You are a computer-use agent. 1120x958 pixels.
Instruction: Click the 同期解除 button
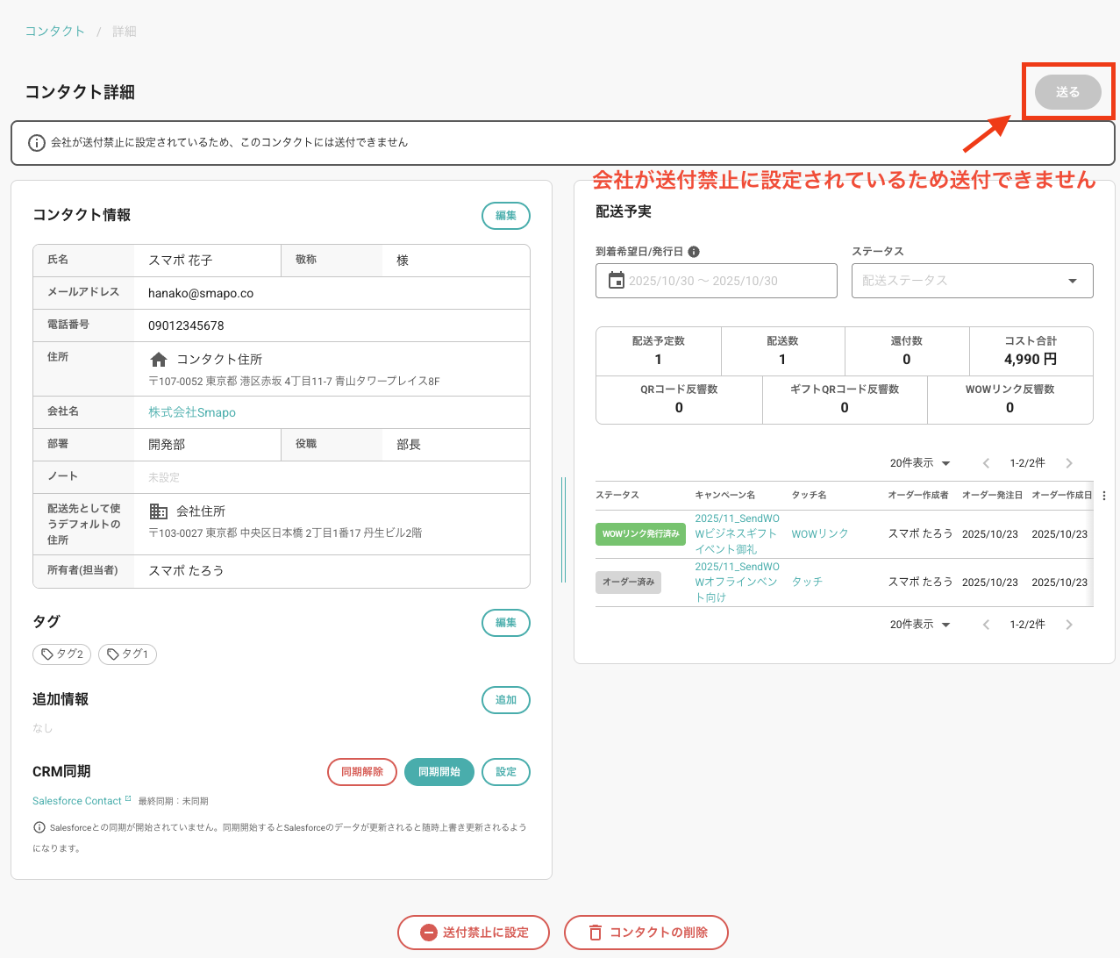click(x=362, y=772)
